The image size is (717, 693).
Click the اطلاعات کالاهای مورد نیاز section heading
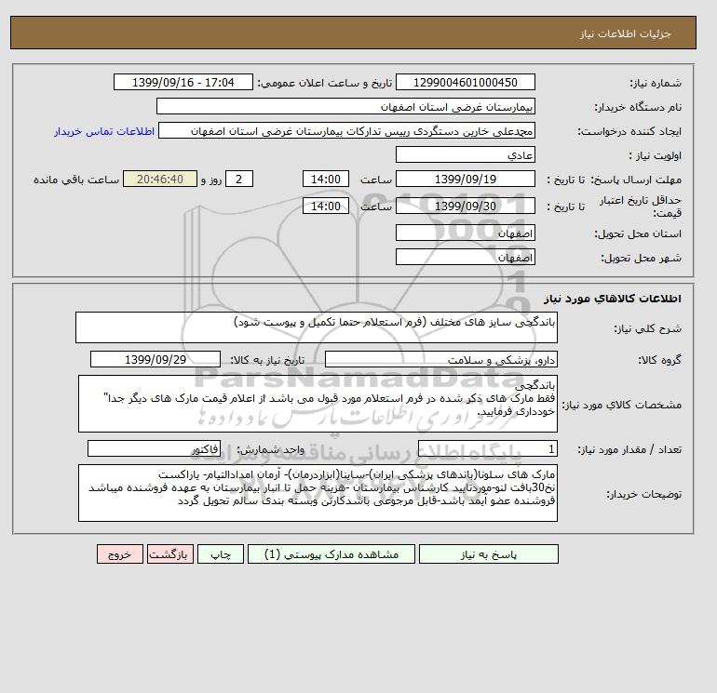point(613,299)
